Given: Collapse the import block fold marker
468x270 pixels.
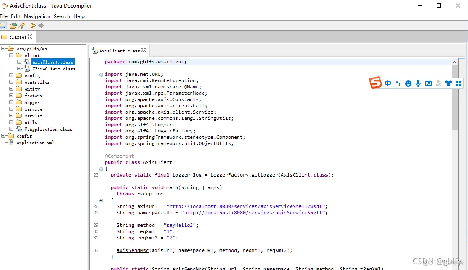Looking at the screenshot, I should 101,75.
